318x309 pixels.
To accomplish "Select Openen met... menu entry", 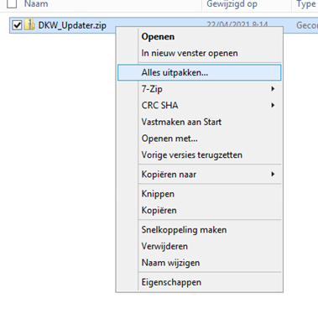I will [199, 139].
